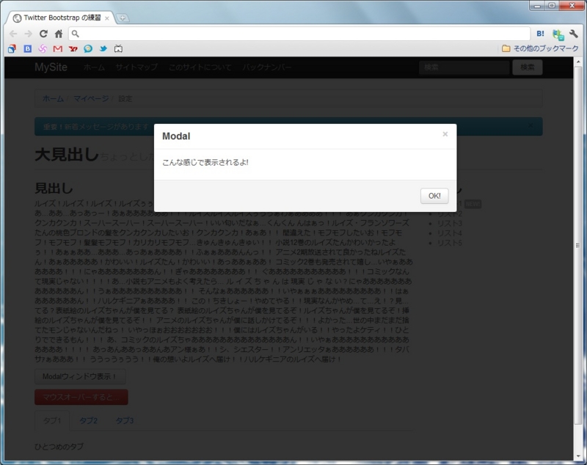Open the new tab button
The image size is (587, 465).
123,18
